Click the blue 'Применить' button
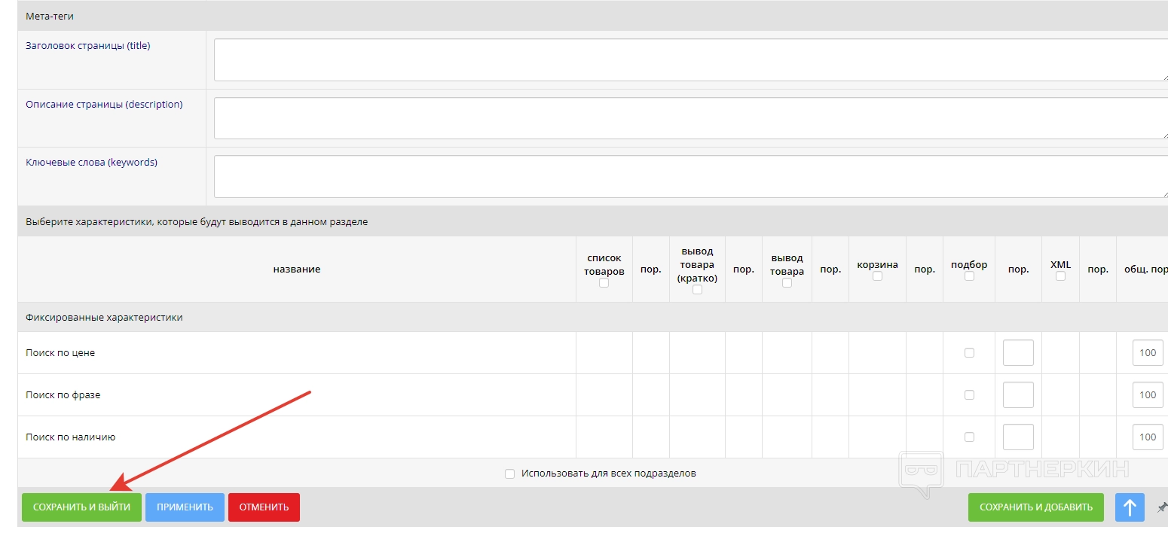This screenshot has width=1168, height=539. tap(185, 507)
